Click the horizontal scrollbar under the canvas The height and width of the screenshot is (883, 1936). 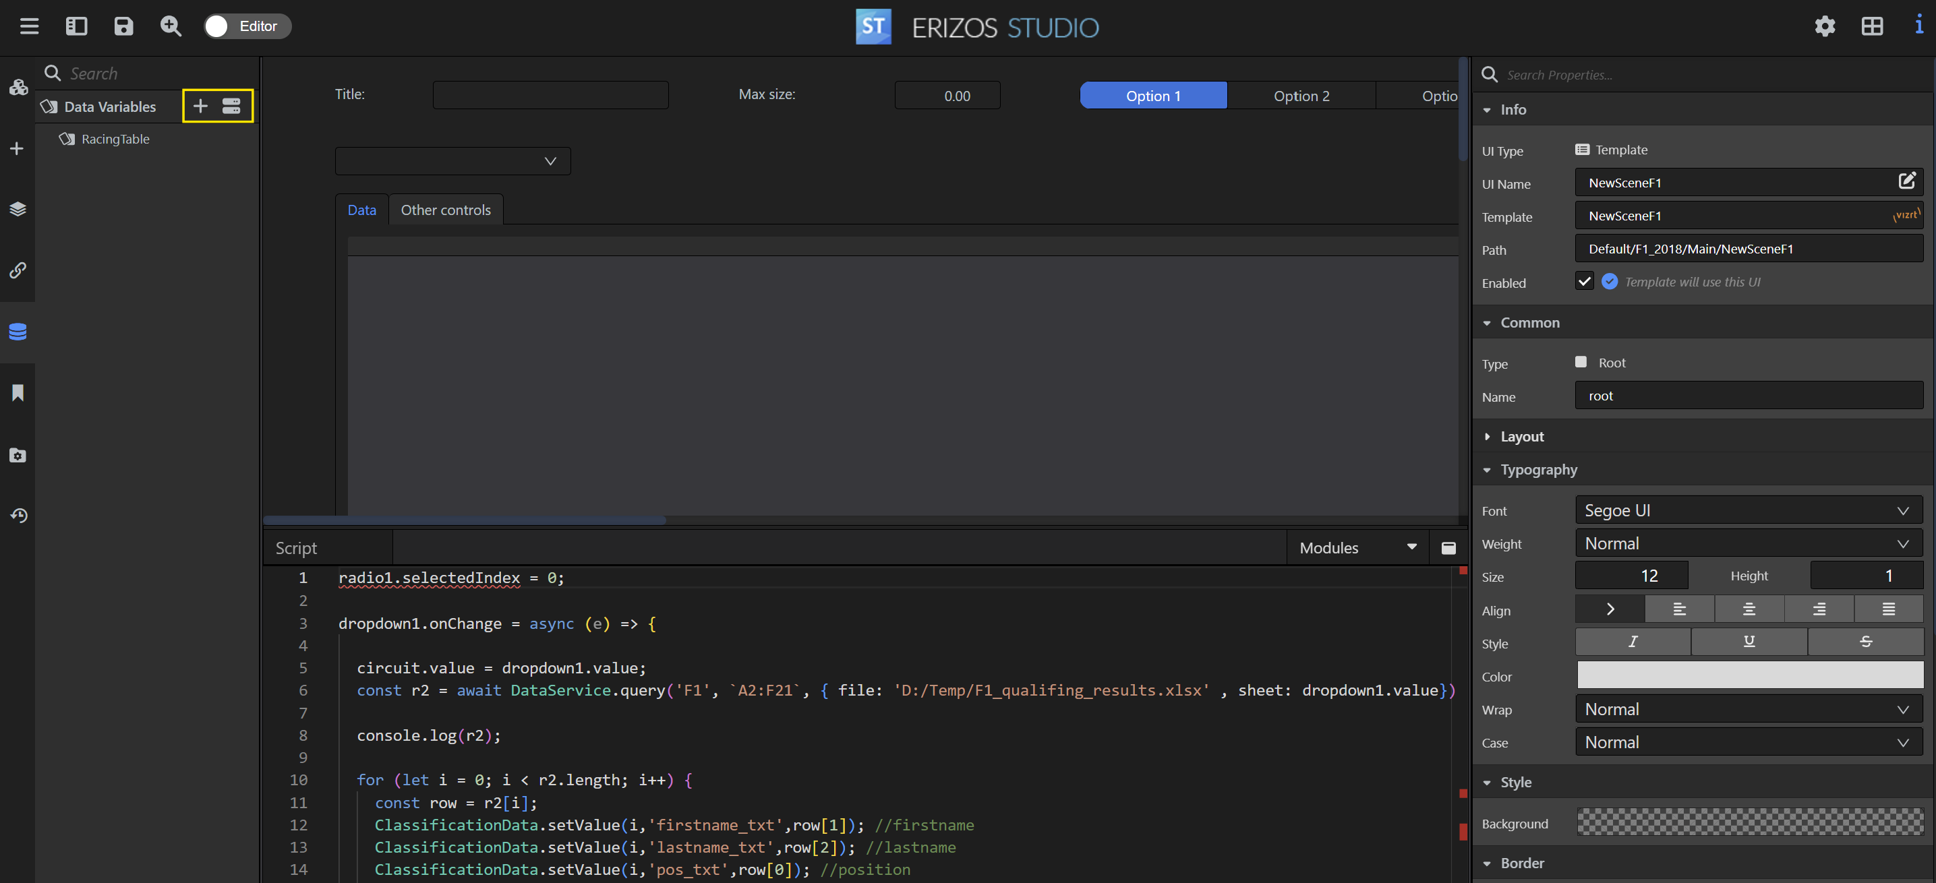465,520
